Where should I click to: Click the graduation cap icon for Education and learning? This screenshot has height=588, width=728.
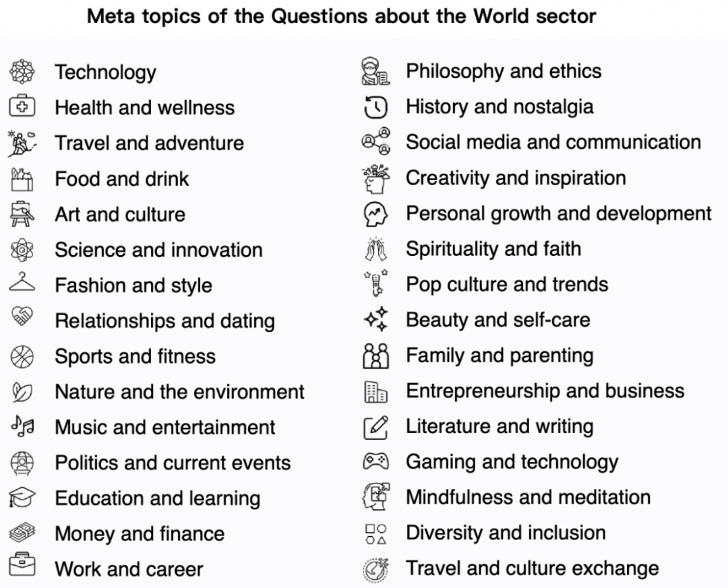coord(22,498)
